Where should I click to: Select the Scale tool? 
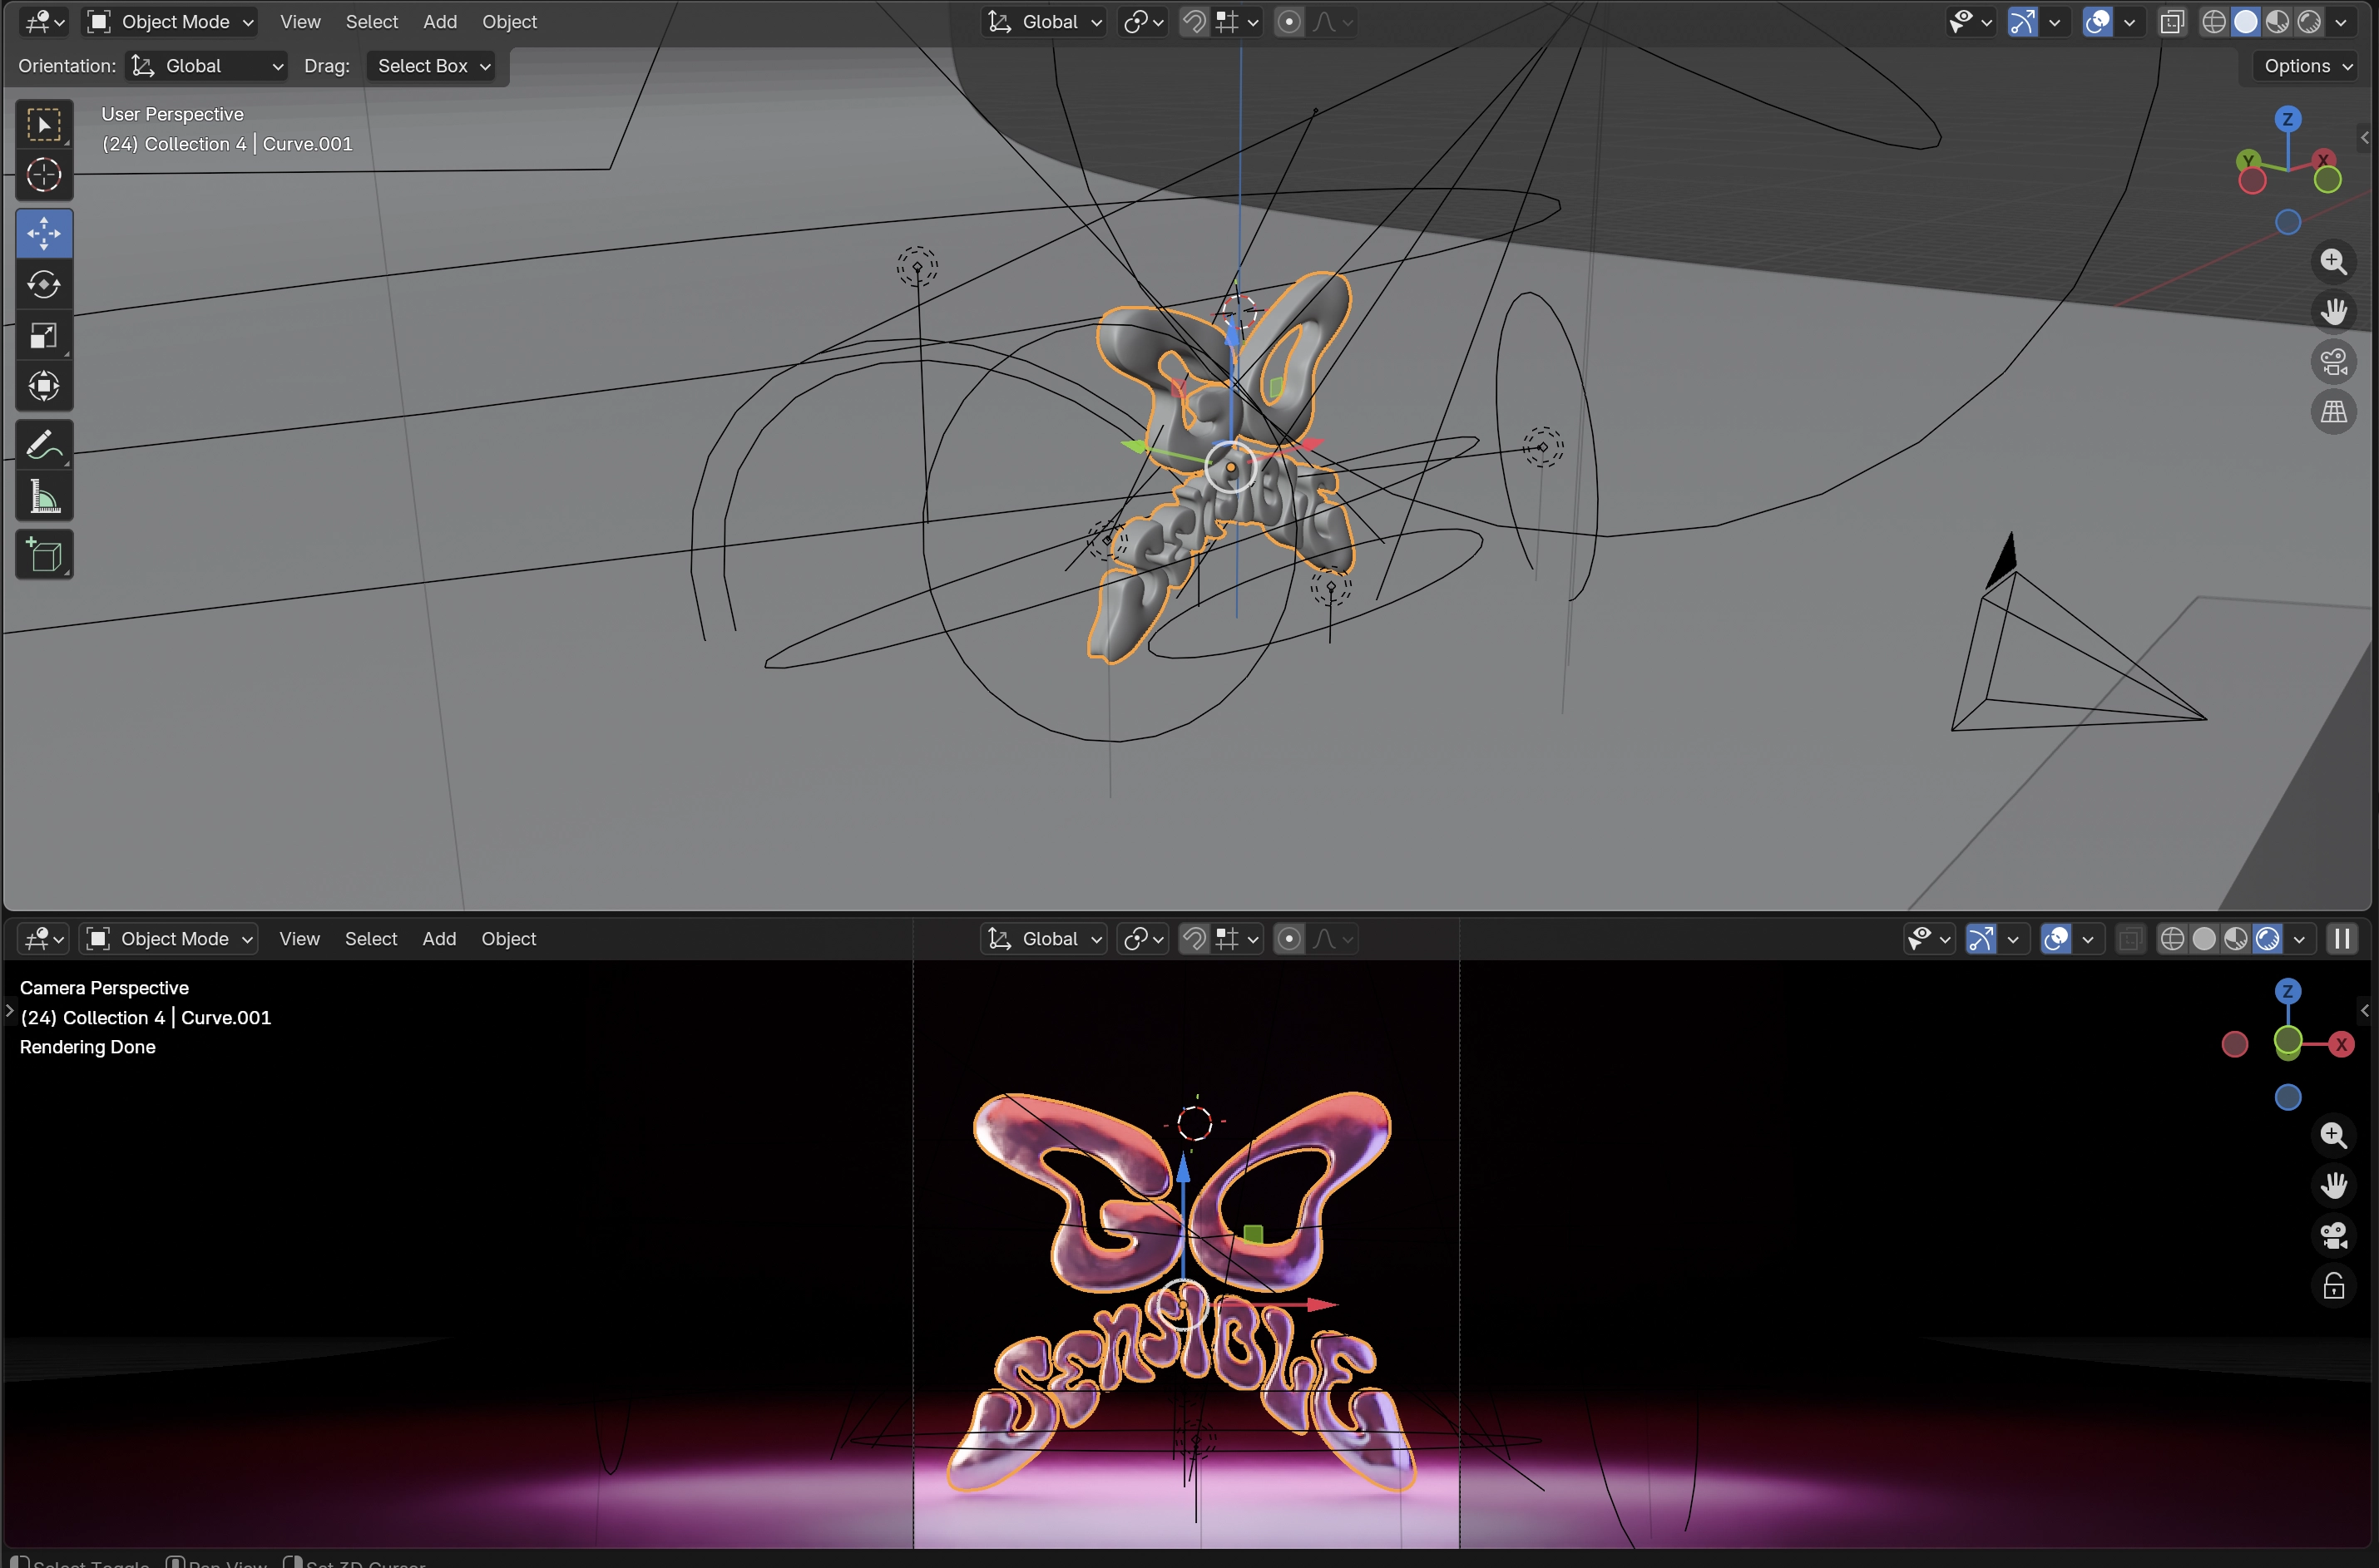tap(44, 336)
